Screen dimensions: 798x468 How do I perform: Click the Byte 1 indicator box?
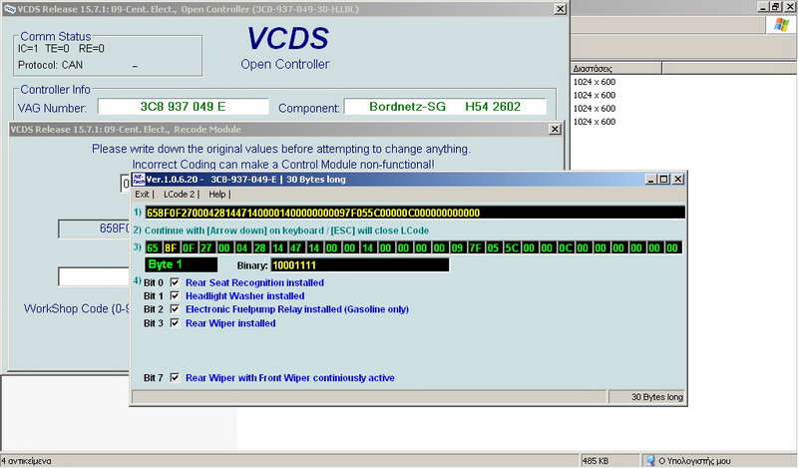pyautogui.click(x=182, y=264)
